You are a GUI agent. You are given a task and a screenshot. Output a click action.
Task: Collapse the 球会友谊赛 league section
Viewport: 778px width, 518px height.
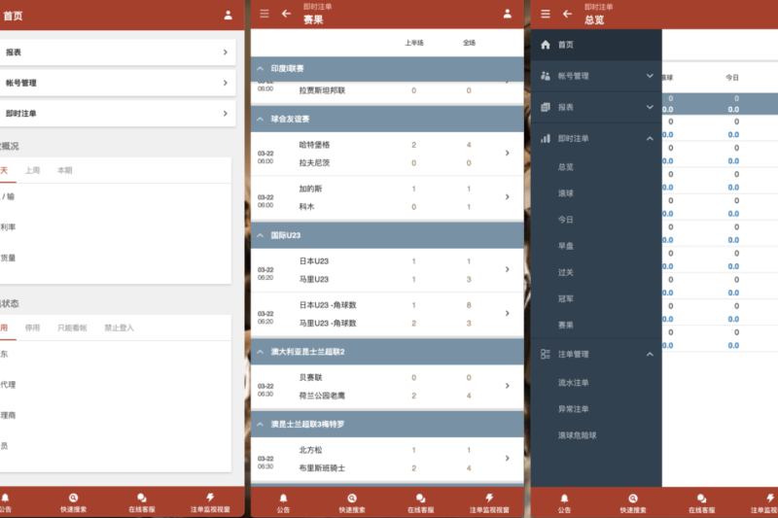[261, 119]
